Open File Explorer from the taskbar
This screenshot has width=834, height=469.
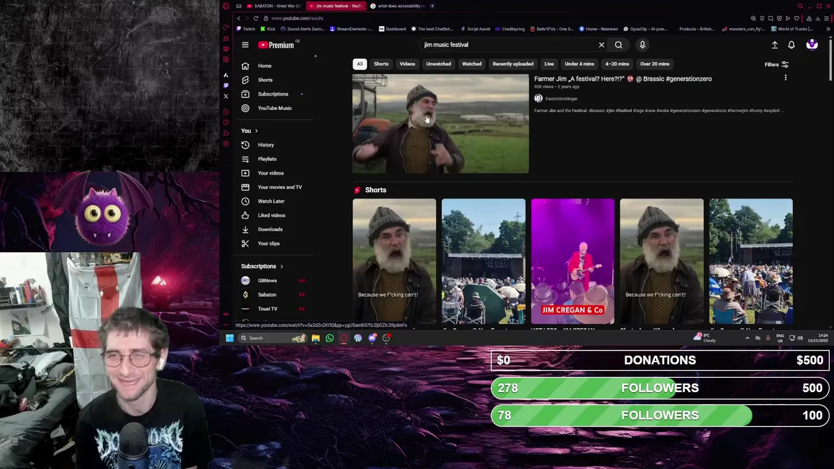[315, 338]
